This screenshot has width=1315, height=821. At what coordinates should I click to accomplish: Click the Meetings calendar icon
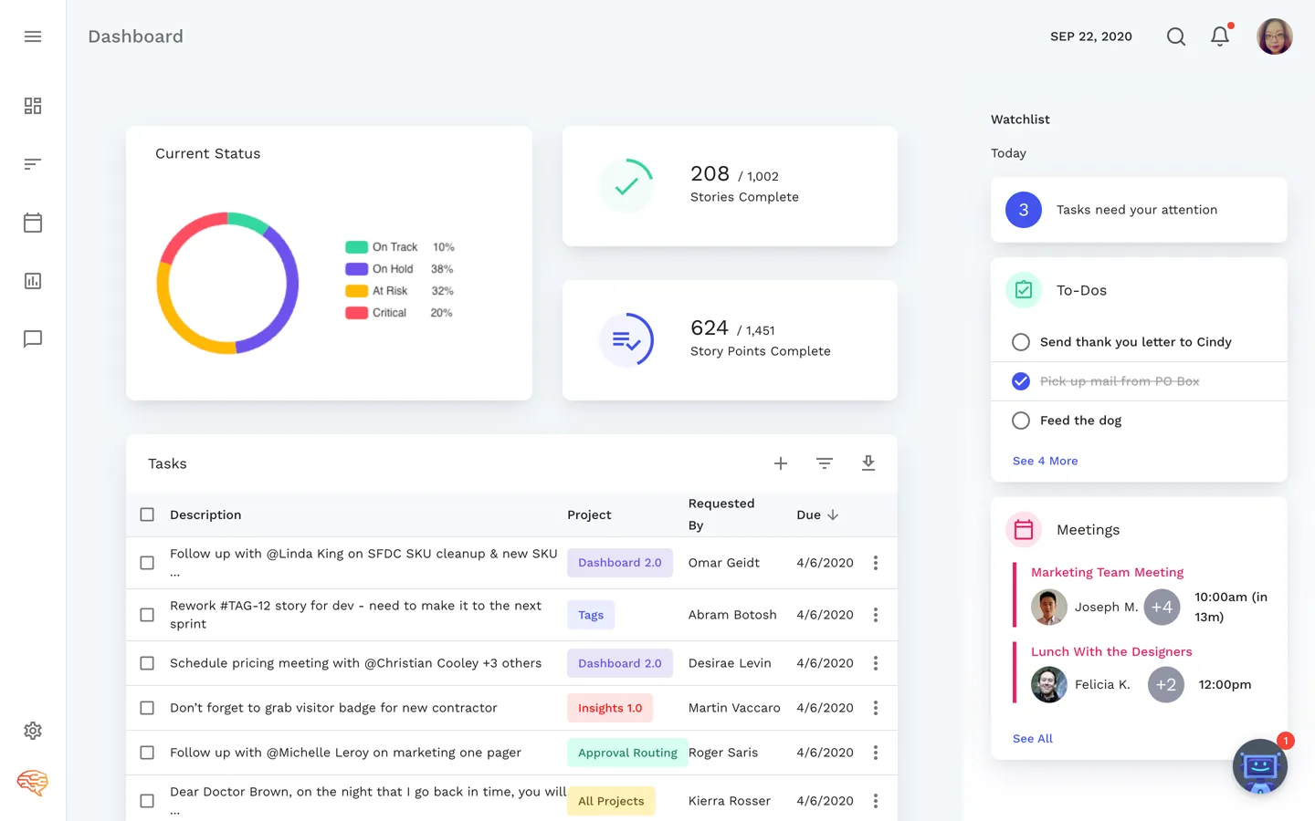click(x=1024, y=530)
